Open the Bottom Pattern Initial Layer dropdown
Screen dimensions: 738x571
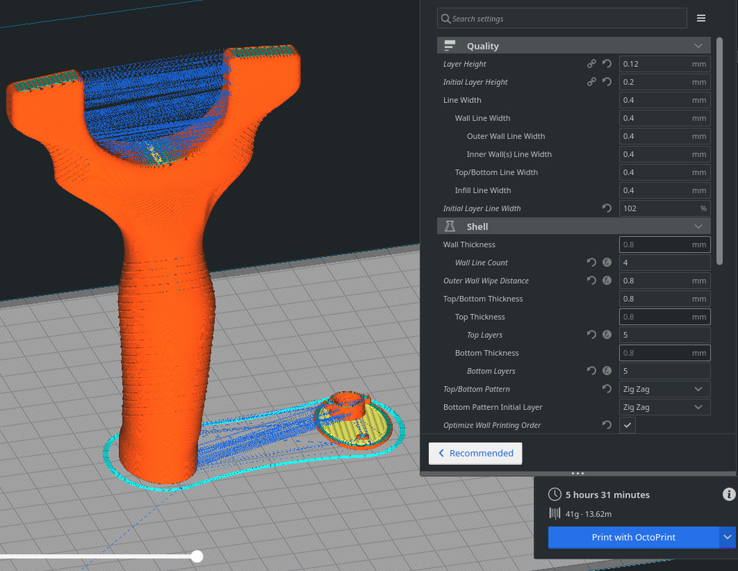(664, 408)
